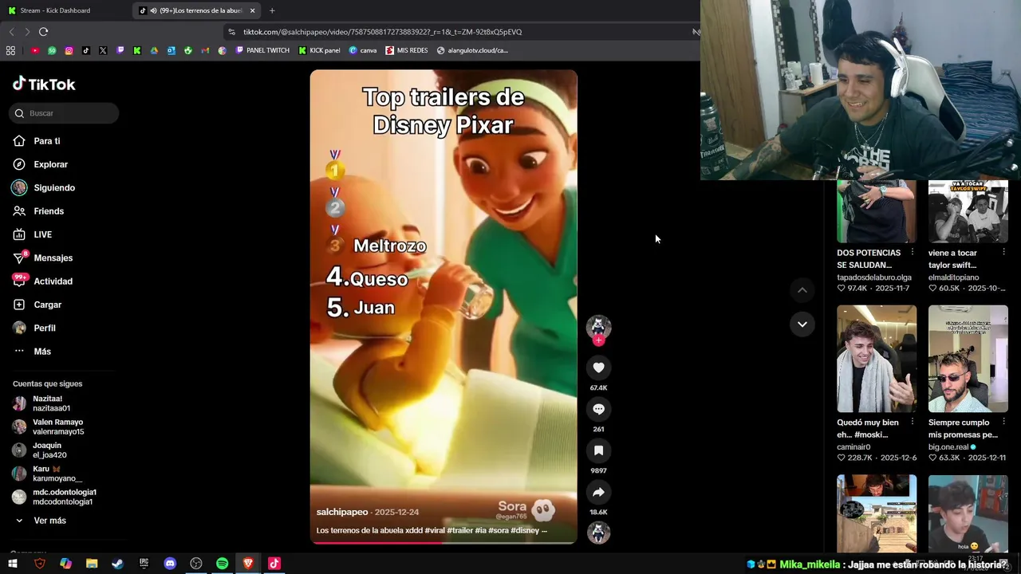Like the video with the heart icon
The image size is (1021, 574).
pyautogui.click(x=598, y=368)
